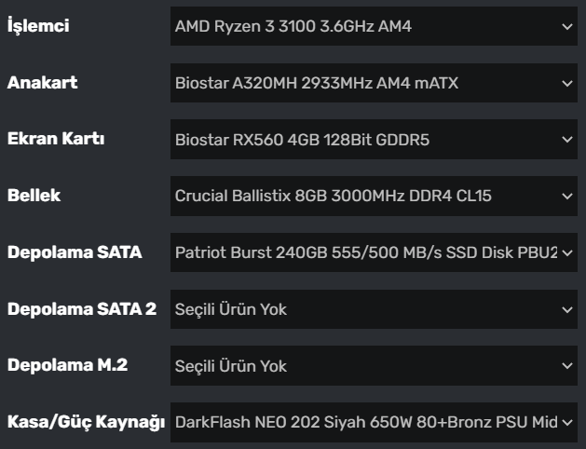Click the chevron arrow in the Kasa/Güç Kaynağı row

567,422
